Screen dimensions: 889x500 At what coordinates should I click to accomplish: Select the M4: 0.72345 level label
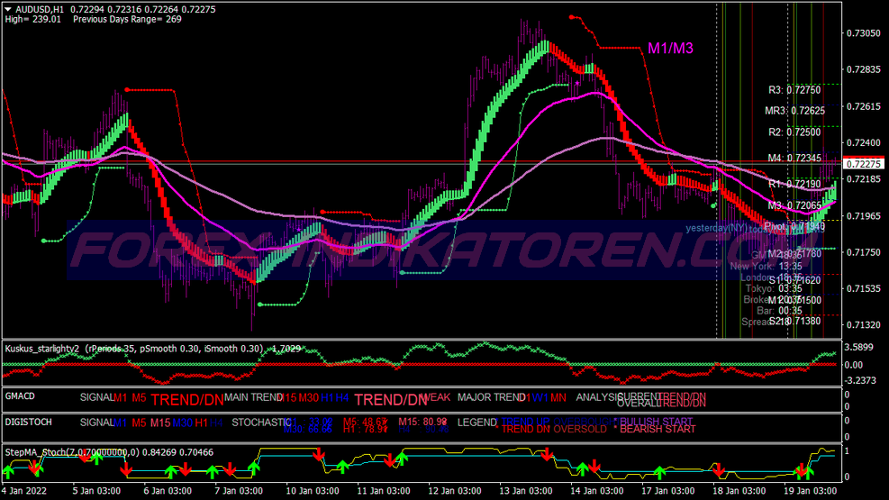tap(794, 159)
